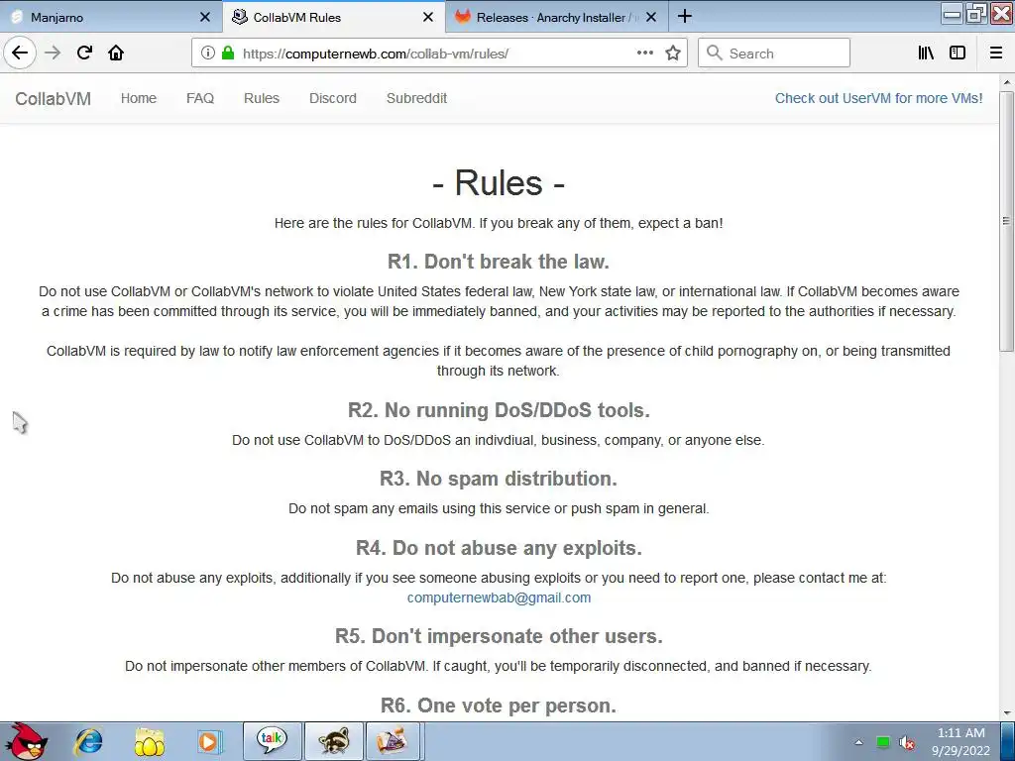Close the Manjaro tab
The image size is (1015, 761).
204,18
